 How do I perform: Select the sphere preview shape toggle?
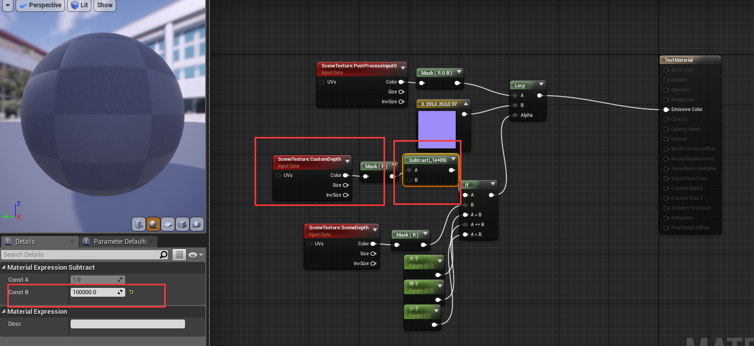[153, 224]
